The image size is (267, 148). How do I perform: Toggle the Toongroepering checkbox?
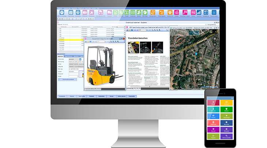[206, 25]
